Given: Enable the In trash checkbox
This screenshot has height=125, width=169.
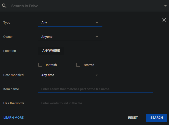Looking at the screenshot, I should (x=40, y=65).
